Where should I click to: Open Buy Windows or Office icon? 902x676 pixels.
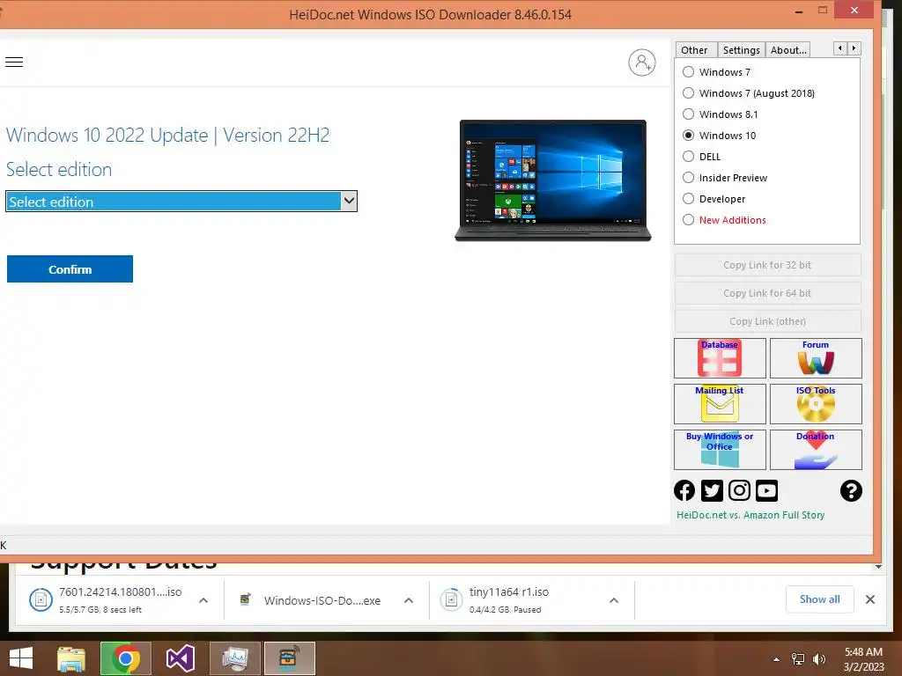pyautogui.click(x=720, y=450)
